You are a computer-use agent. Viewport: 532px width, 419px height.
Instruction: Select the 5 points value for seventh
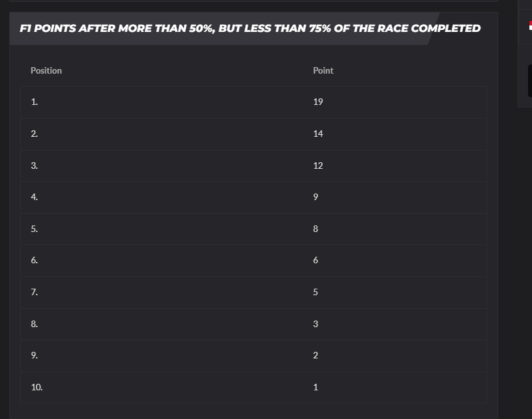coord(316,292)
